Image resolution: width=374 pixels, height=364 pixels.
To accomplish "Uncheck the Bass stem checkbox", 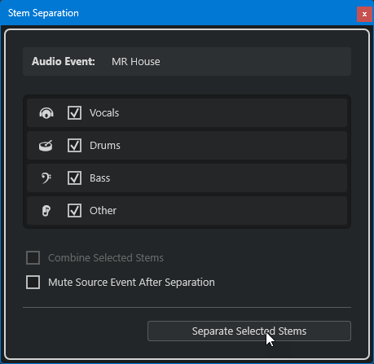I will pyautogui.click(x=74, y=178).
